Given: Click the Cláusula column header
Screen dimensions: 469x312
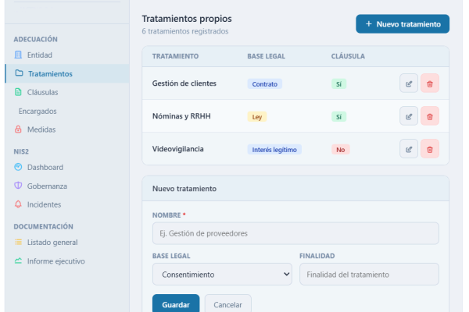Looking at the screenshot, I should (348, 56).
